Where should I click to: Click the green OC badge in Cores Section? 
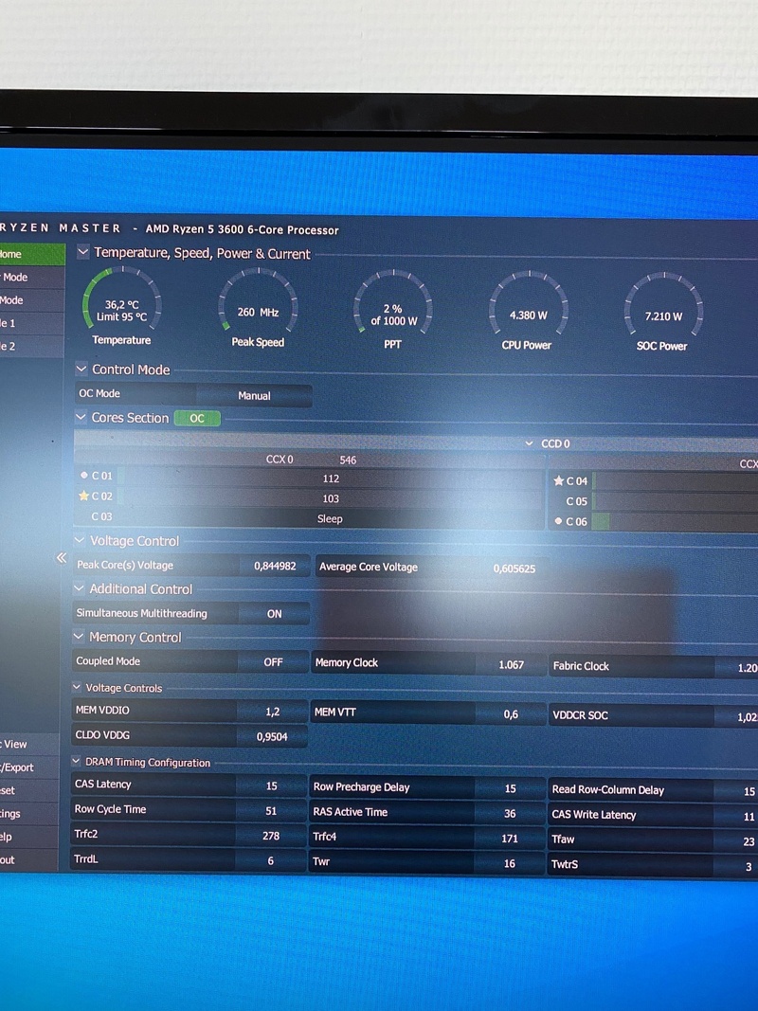pos(197,419)
